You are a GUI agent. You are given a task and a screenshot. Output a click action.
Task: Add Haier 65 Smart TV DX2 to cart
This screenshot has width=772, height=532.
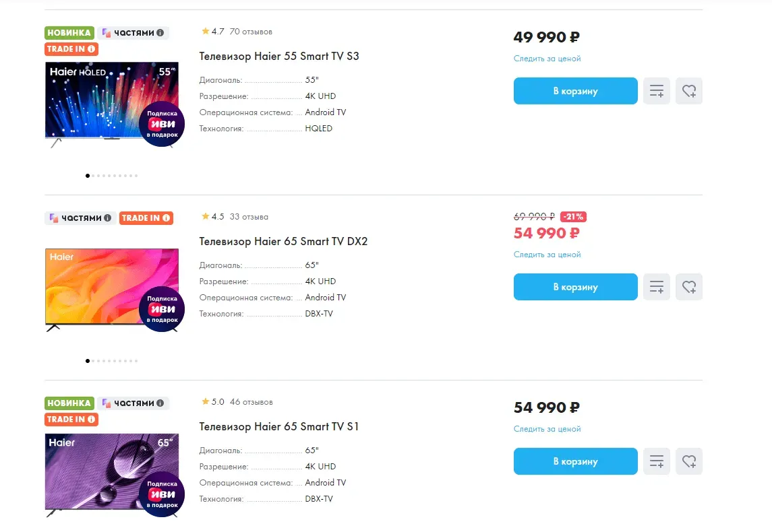click(575, 287)
